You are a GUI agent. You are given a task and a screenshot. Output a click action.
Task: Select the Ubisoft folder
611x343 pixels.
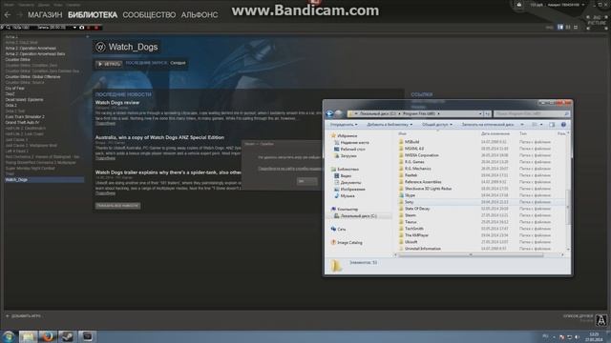(409, 242)
